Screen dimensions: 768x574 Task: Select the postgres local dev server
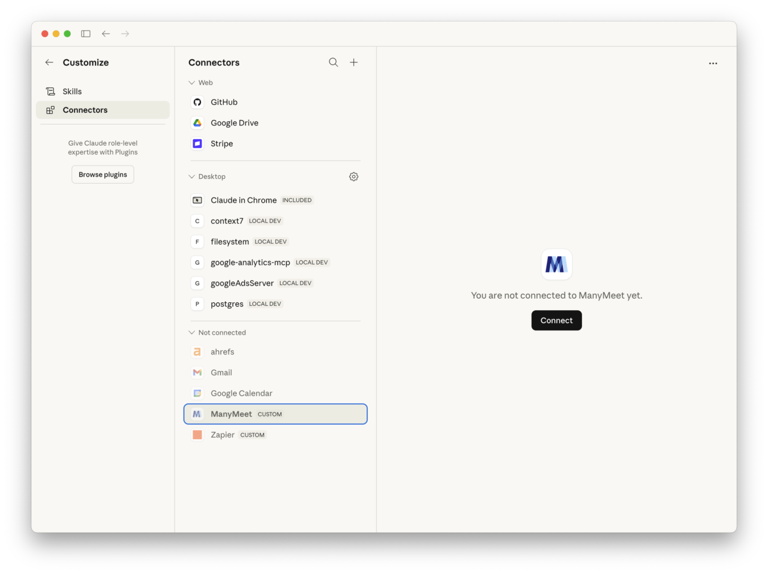coord(227,303)
